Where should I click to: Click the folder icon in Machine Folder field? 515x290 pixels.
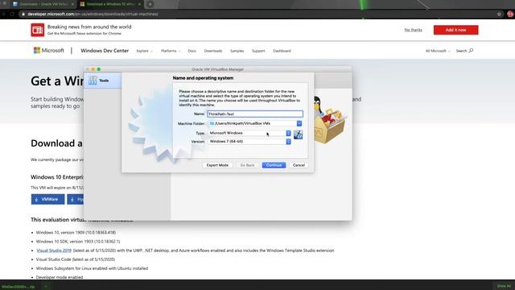212,123
